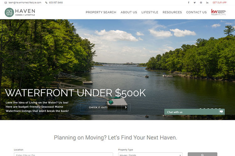The width and height of the screenshot is (235, 156).
Task: Click the chat bubble icon
Action: tap(221, 112)
